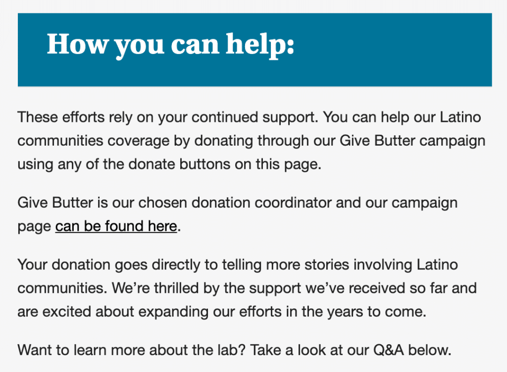The width and height of the screenshot is (507, 372).
Task: Open the "can be found here" link
Action: coord(116,226)
